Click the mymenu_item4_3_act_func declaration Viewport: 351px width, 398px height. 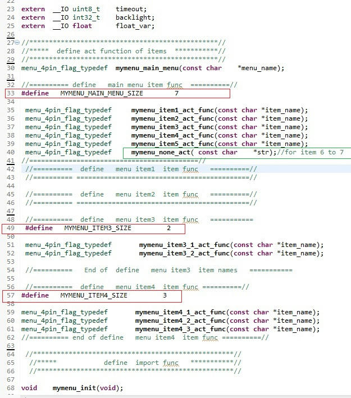[x=180, y=329]
